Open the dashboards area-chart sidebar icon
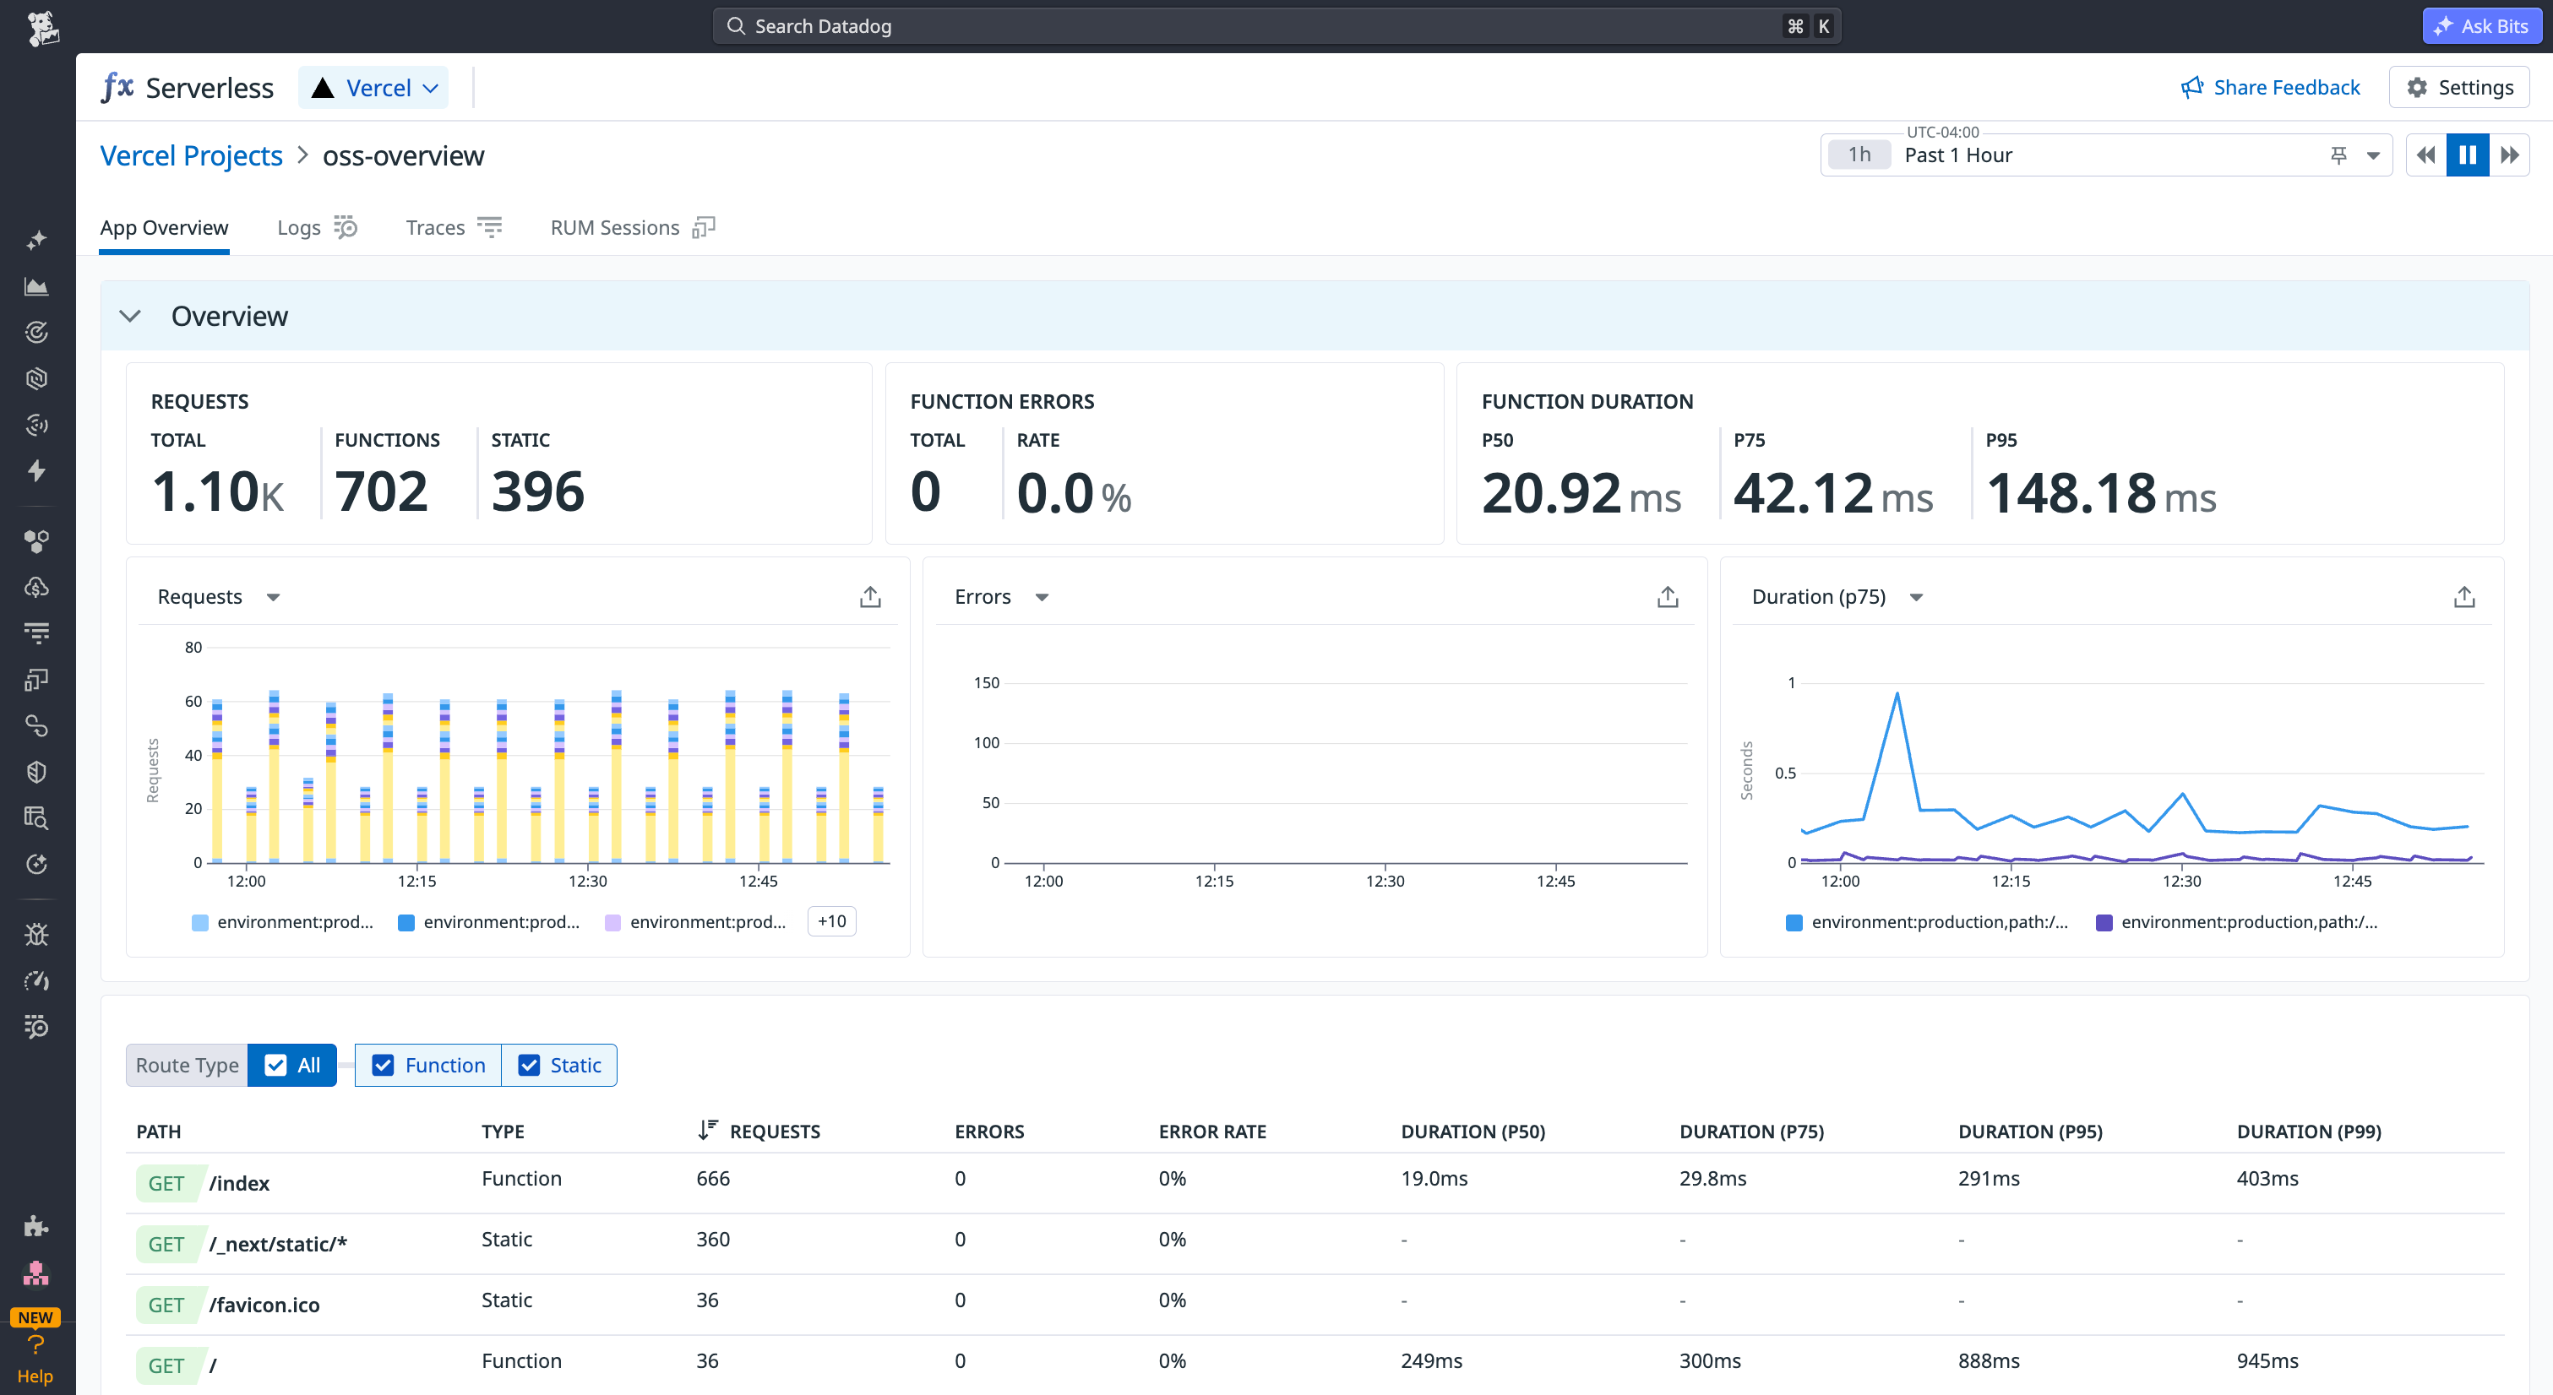The width and height of the screenshot is (2553, 1395). pos(36,286)
